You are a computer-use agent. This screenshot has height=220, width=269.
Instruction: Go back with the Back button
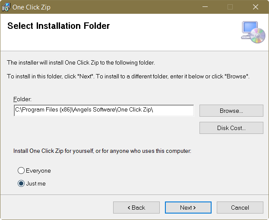tap(136, 208)
